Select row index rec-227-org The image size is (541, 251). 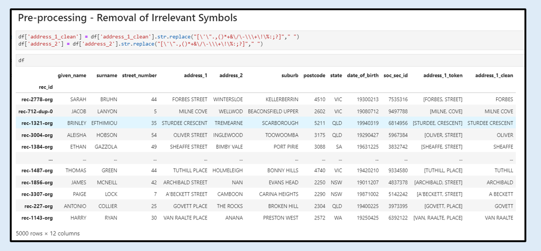click(38, 206)
